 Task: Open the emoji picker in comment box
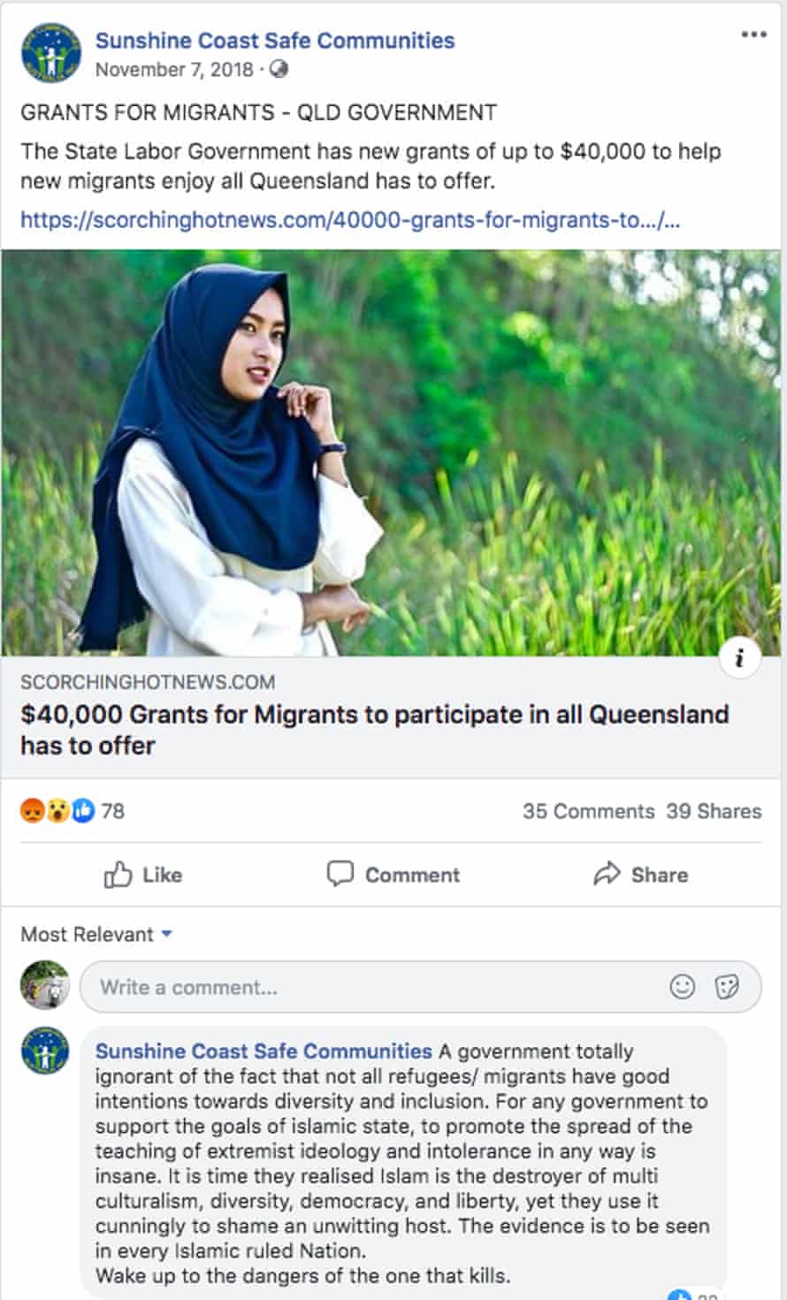(683, 986)
